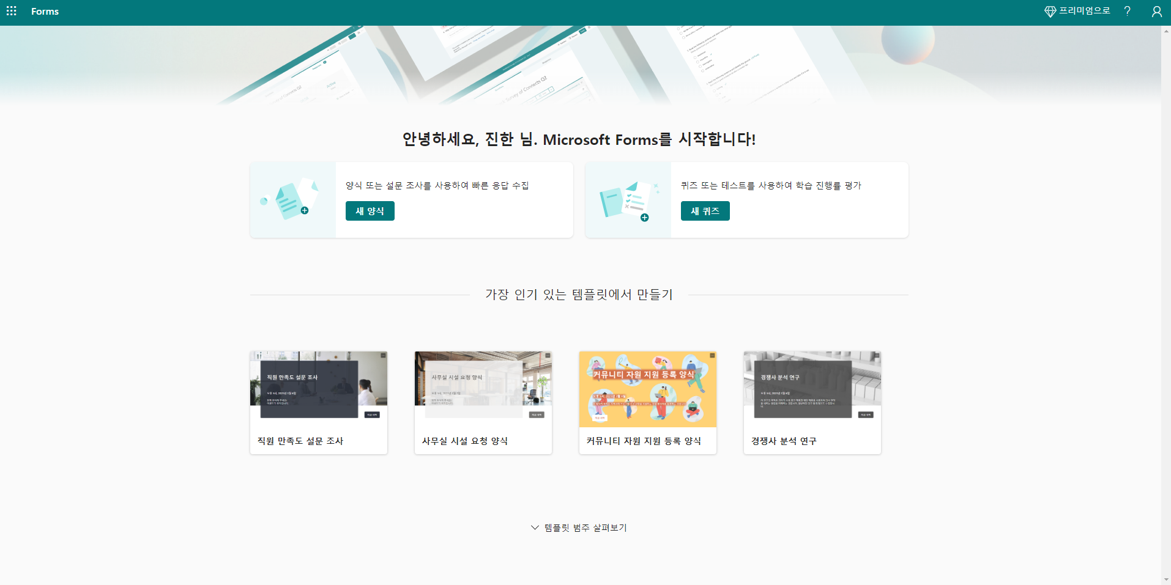The height and width of the screenshot is (585, 1171).
Task: Click the 안녕하세요 welcome heading
Action: click(x=579, y=139)
